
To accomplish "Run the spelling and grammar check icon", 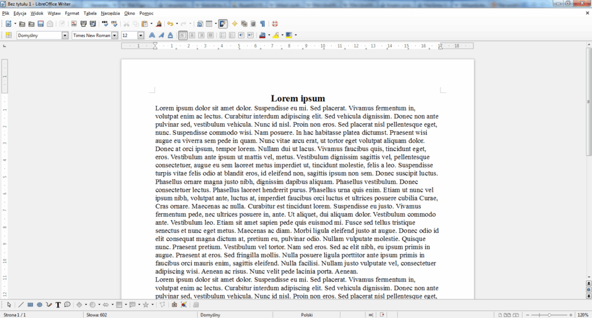I will point(105,24).
